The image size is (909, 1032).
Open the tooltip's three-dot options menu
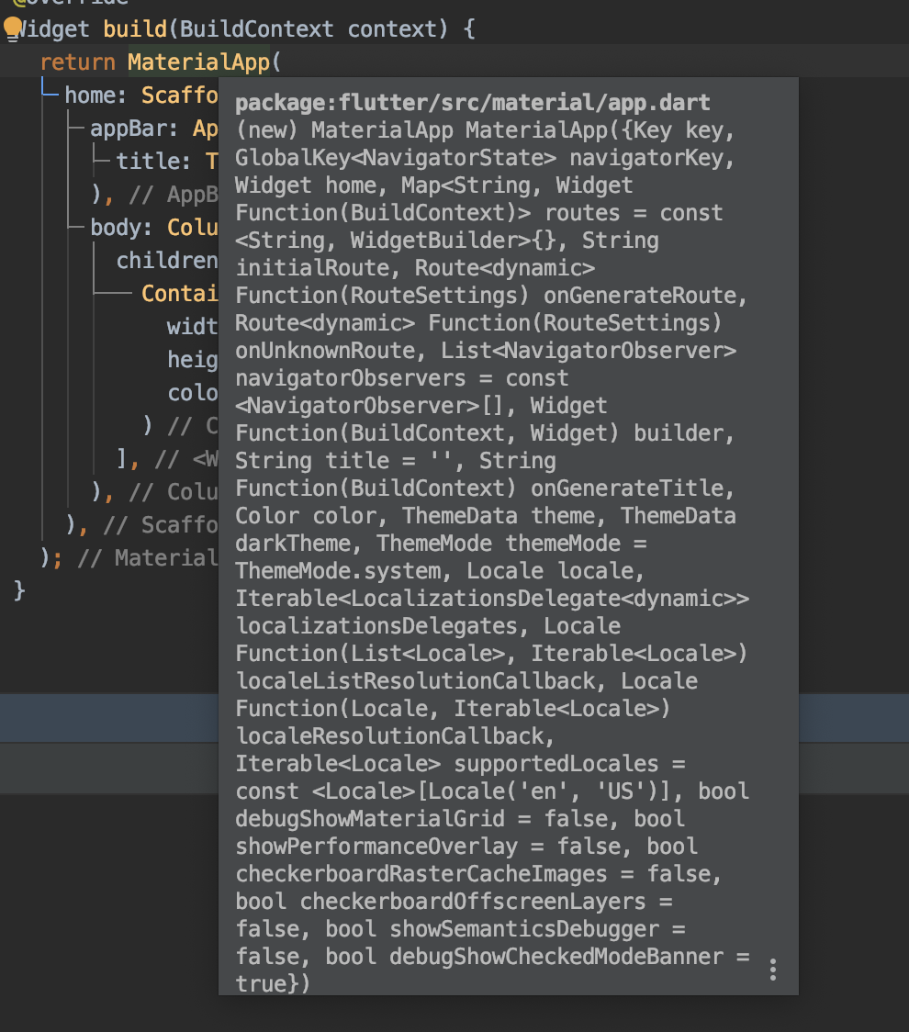pos(773,970)
